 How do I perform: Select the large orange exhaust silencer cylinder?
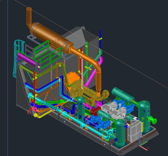pyautogui.click(x=51, y=38)
